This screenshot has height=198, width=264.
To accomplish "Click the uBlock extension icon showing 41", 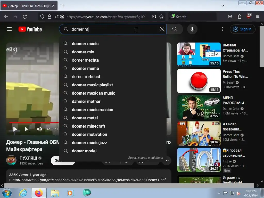I will [249, 16].
